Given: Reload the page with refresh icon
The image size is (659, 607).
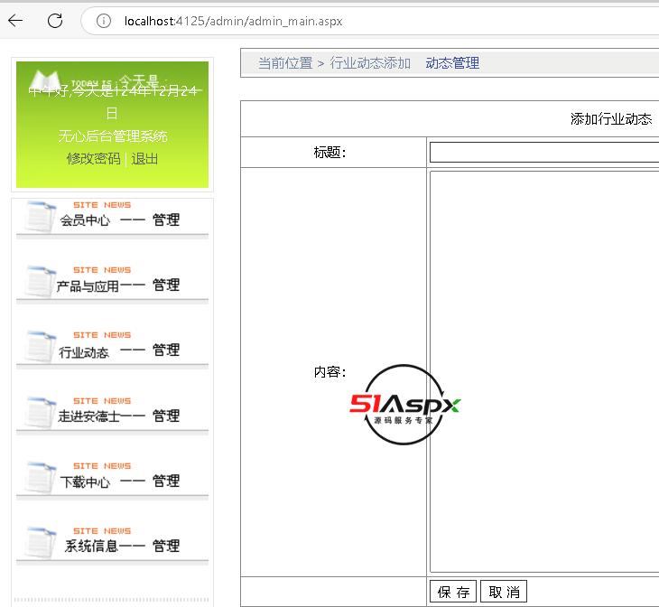Looking at the screenshot, I should tap(55, 20).
